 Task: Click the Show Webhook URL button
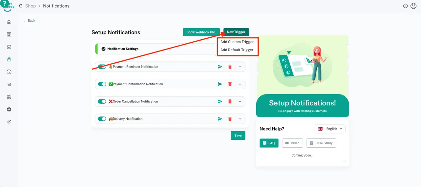coord(201,32)
